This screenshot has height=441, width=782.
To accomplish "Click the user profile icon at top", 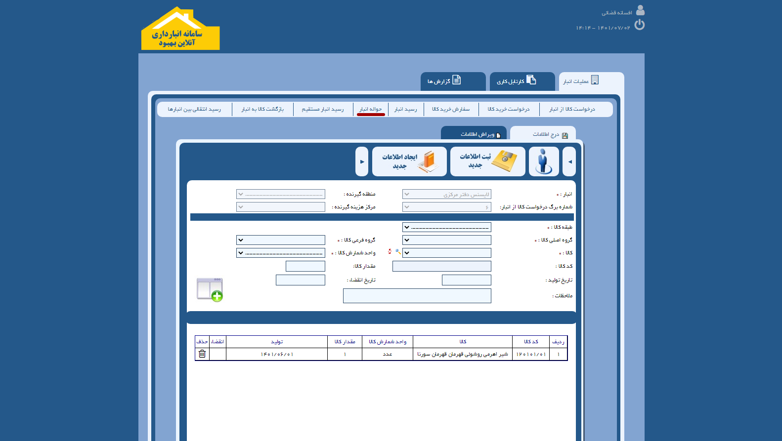I will click(x=640, y=10).
